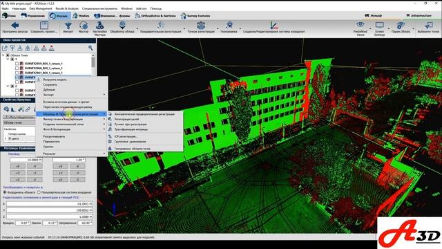The height and width of the screenshot is (249, 442).
Task: Click the Y coordinate field showing 109.8552 m
Action: coord(49,210)
